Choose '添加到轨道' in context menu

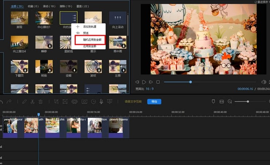pos(90,27)
